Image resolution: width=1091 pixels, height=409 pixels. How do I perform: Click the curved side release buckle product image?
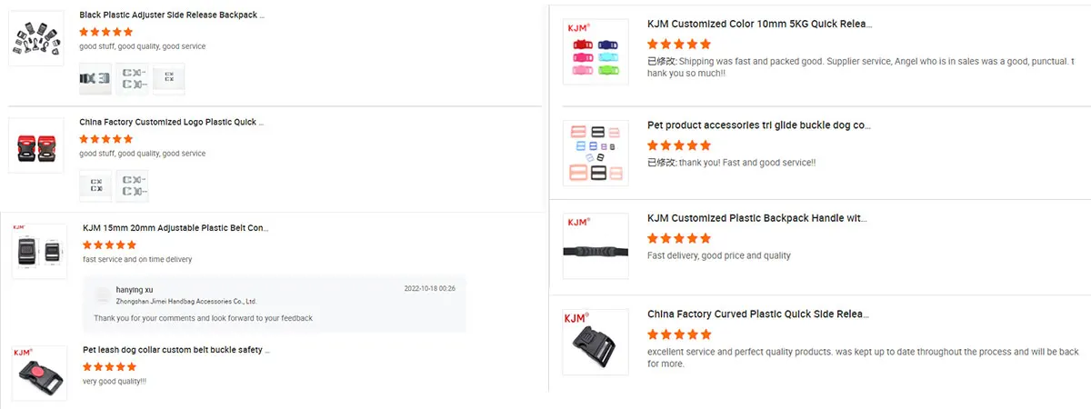(x=596, y=342)
